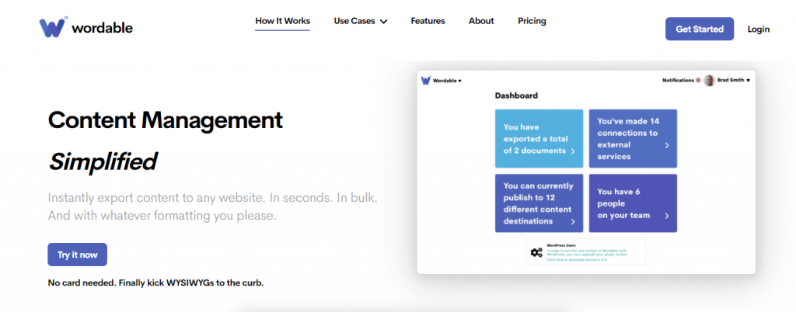Viewport: 796px width, 312px height.
Task: Open the About page
Action: point(481,21)
